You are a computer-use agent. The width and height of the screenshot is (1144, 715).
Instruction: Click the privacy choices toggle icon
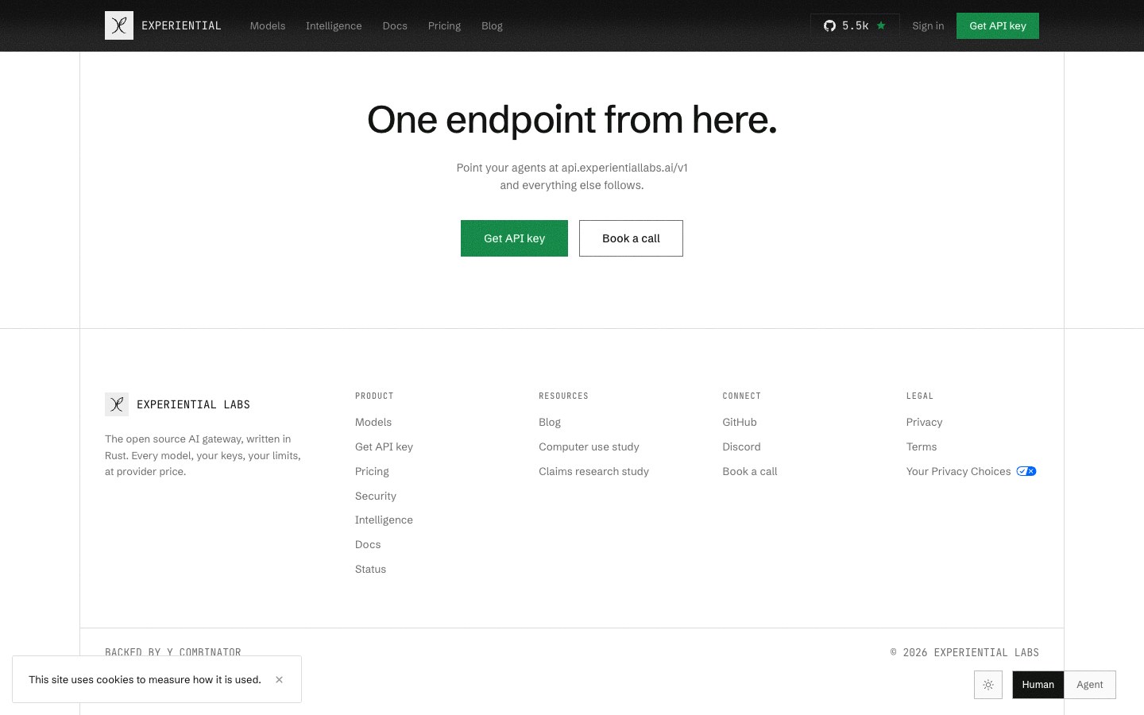tap(1026, 471)
